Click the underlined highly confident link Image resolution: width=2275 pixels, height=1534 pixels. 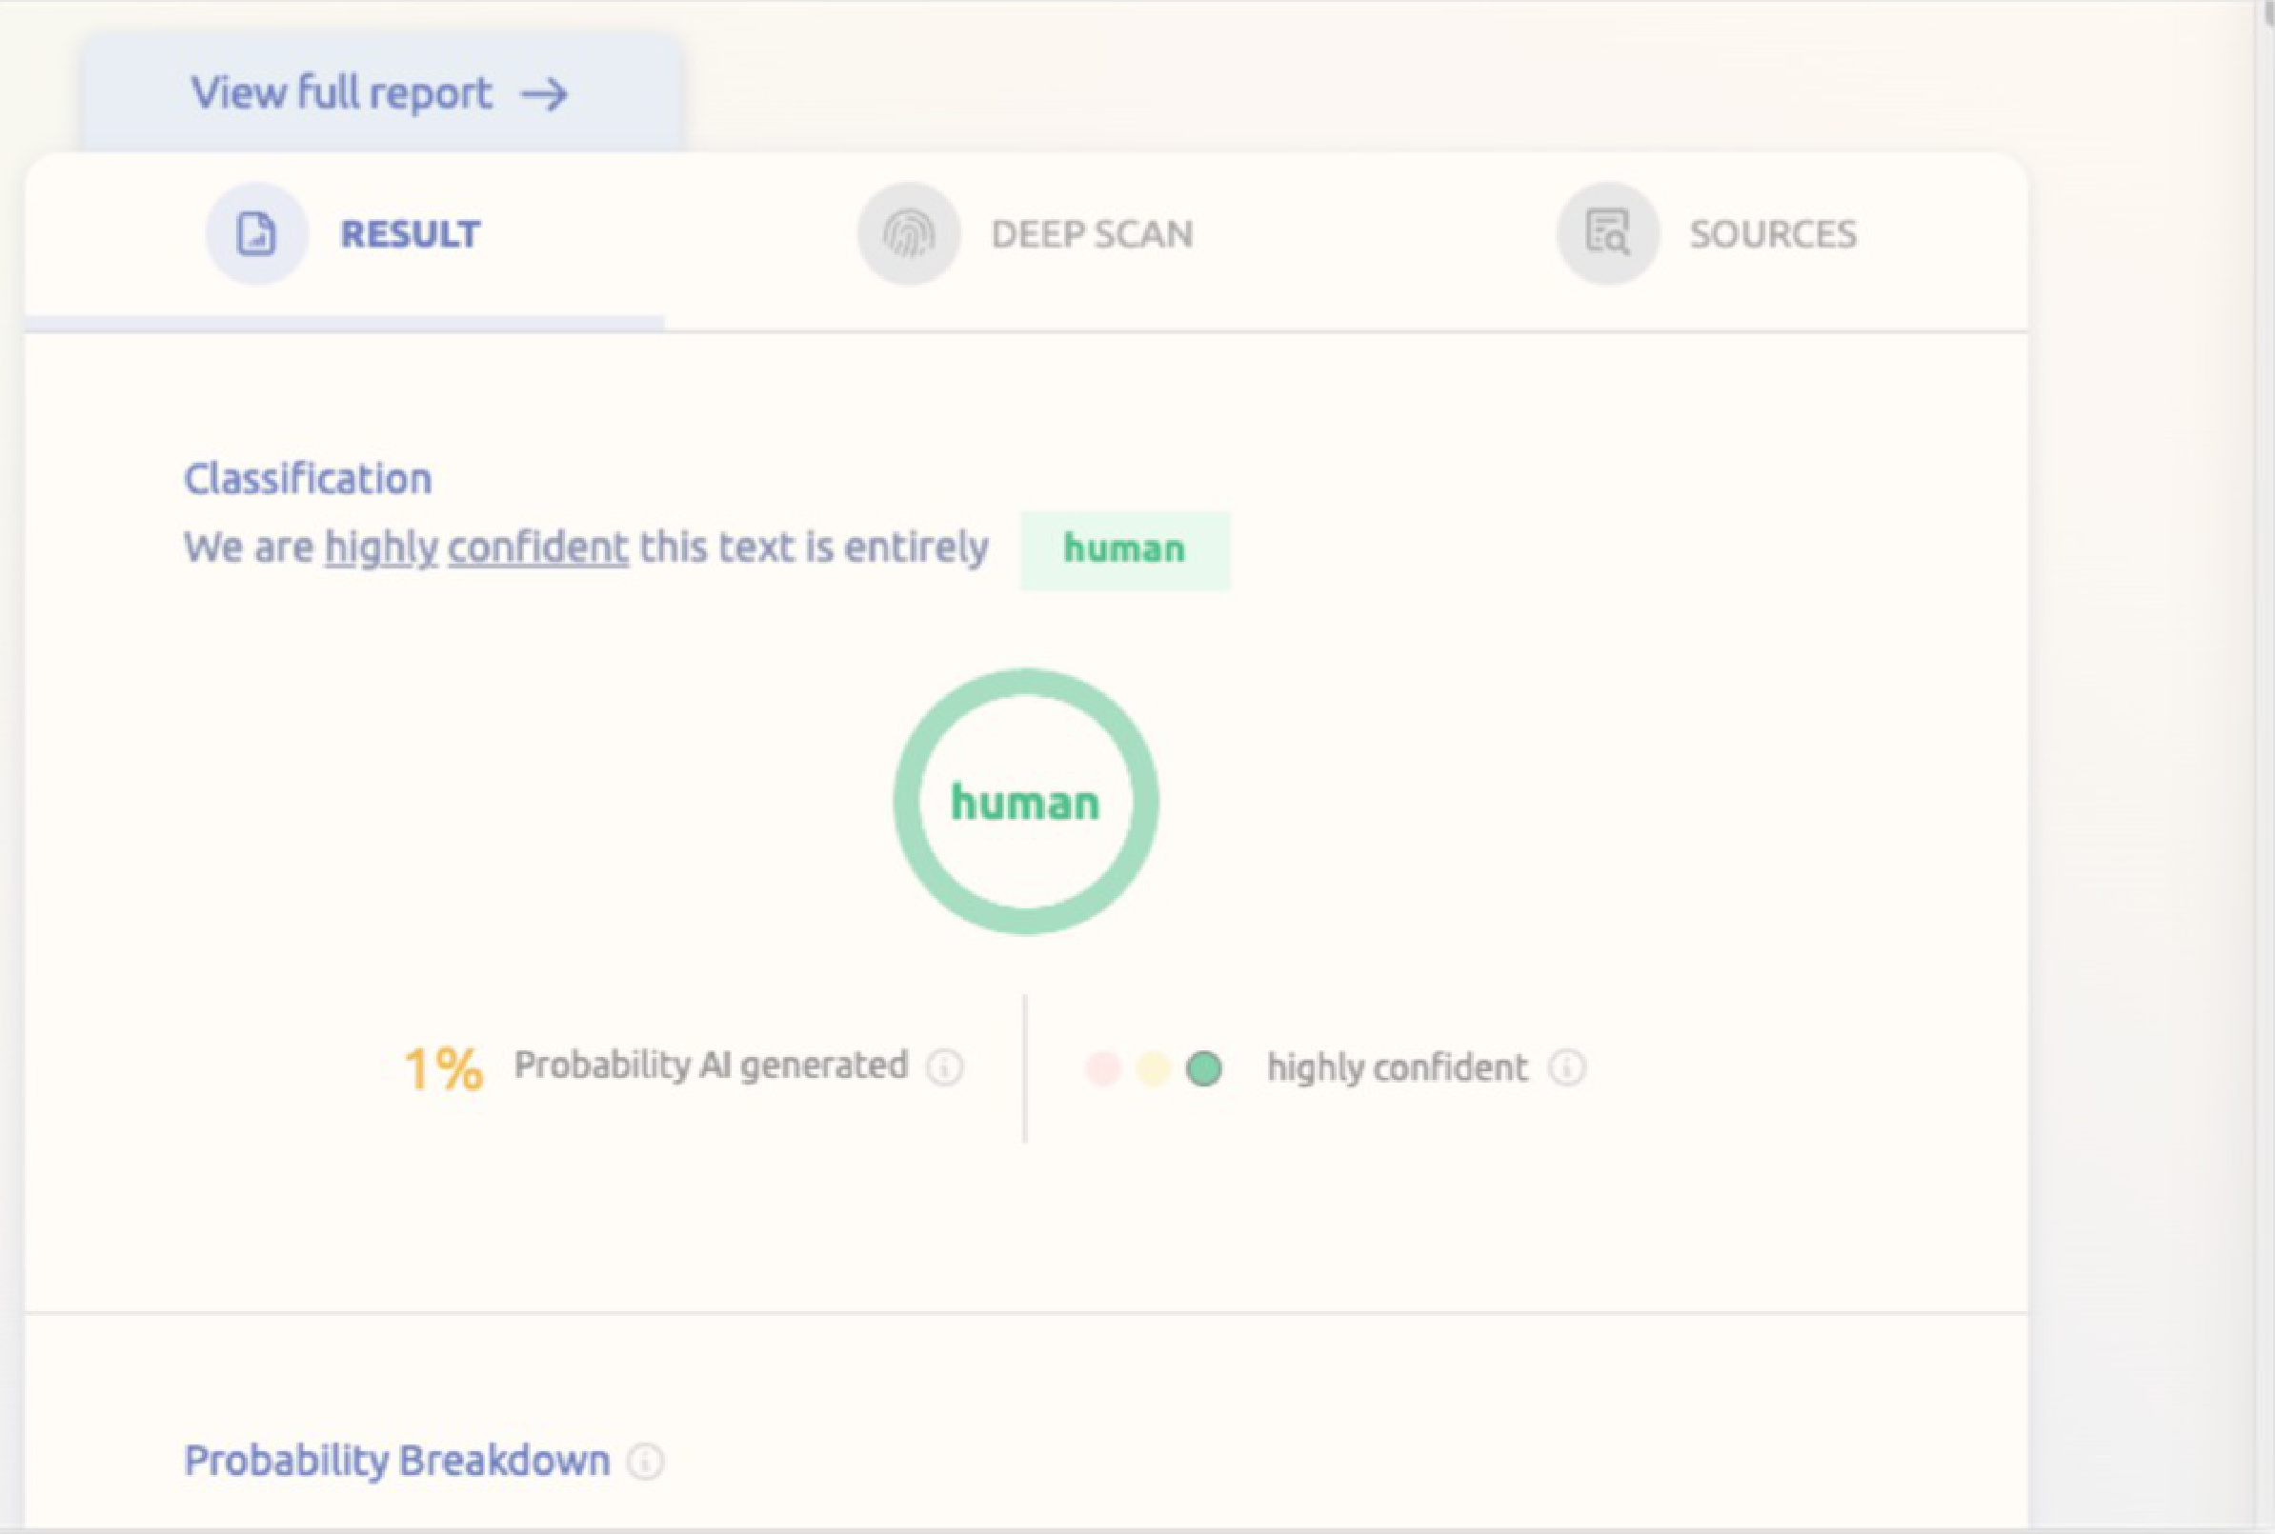coord(476,548)
